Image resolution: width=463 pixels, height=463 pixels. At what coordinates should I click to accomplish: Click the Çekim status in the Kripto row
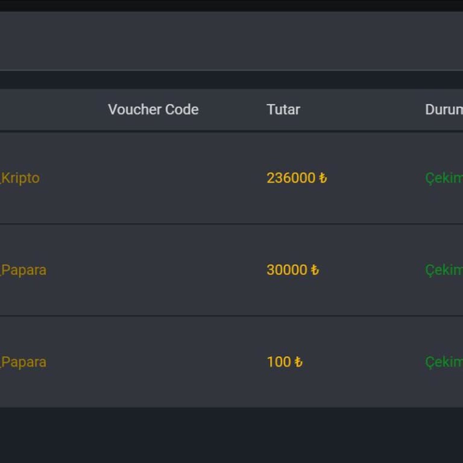[x=444, y=178]
